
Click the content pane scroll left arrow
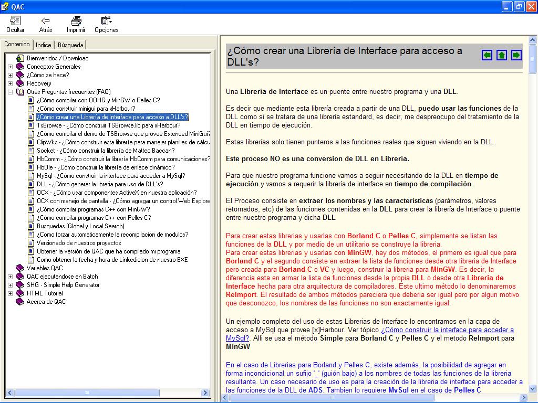tap(225, 398)
